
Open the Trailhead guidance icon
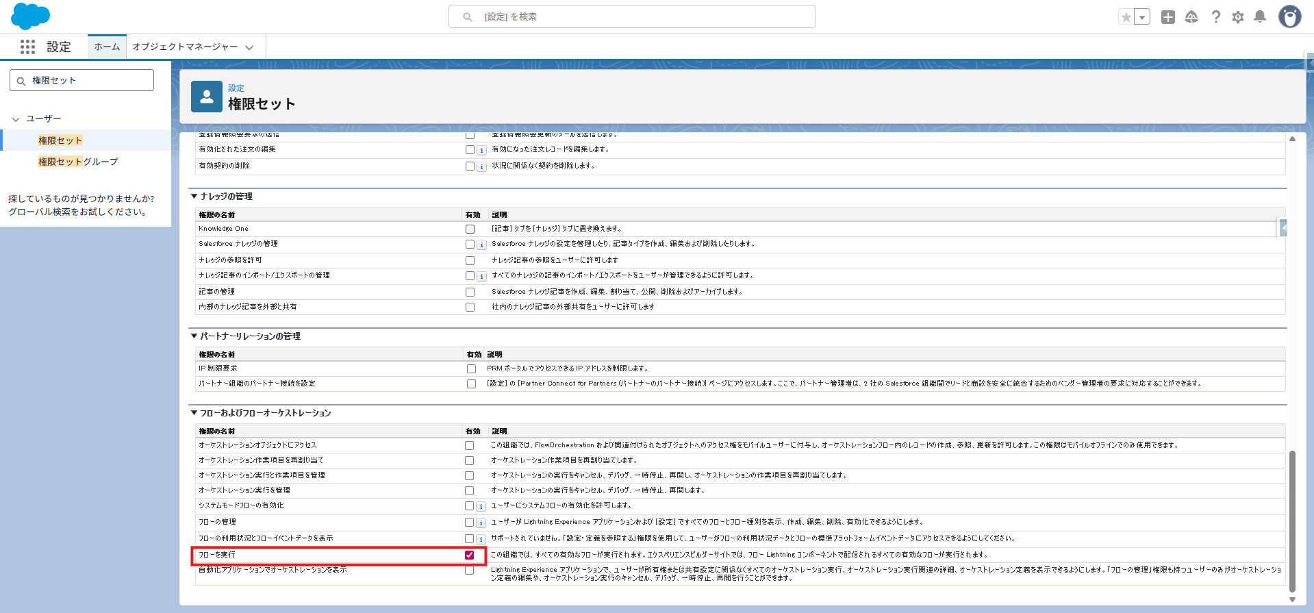(1191, 17)
